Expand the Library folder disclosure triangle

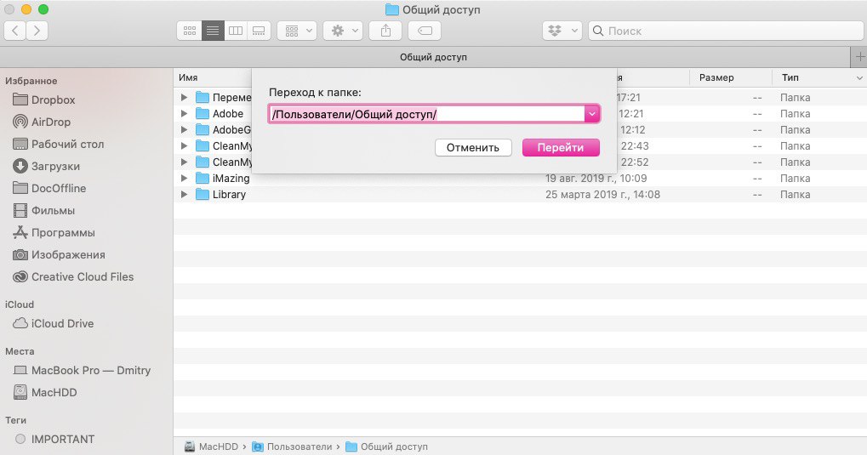click(x=185, y=195)
